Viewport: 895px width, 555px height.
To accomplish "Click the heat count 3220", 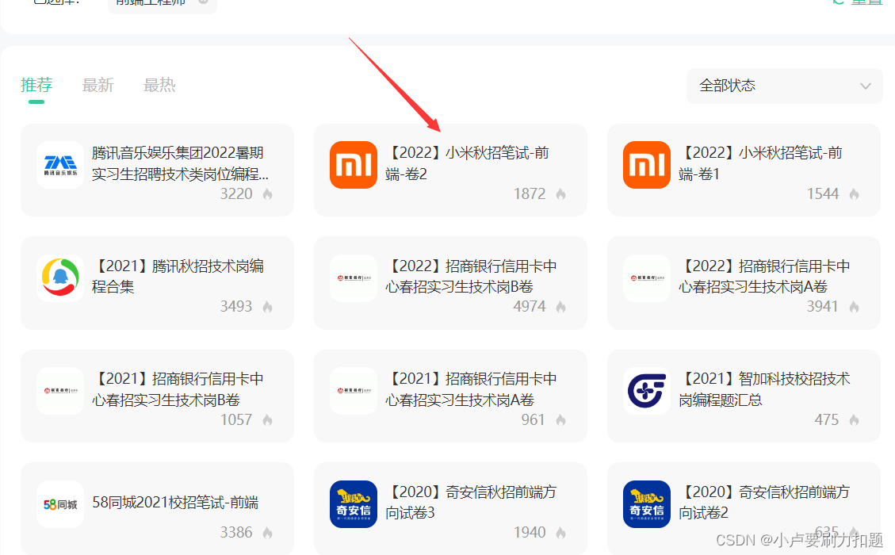I will [236, 194].
